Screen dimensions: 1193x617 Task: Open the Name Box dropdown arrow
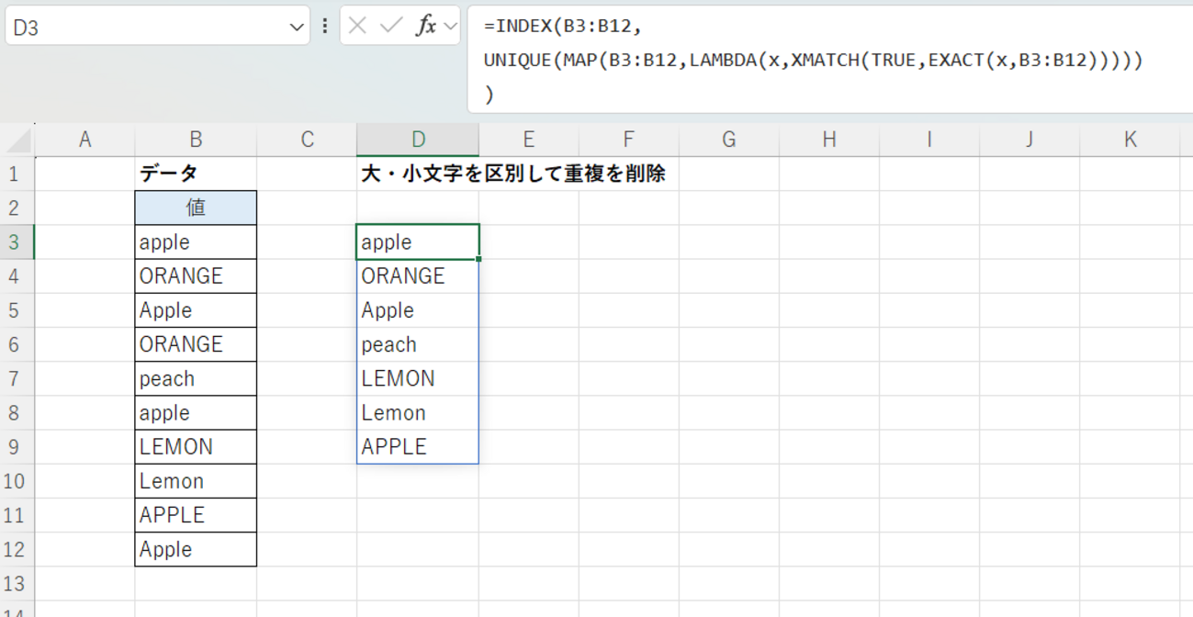click(x=297, y=28)
